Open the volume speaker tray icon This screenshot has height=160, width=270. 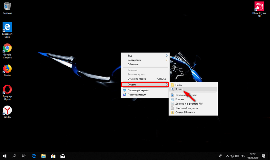[x=237, y=156]
